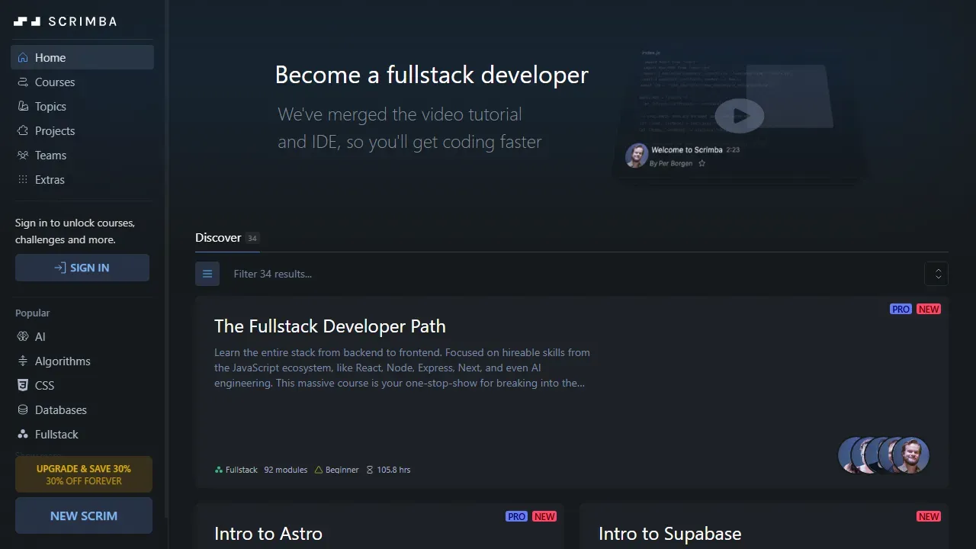Viewport: 976px width, 549px height.
Task: Click the Welcome to Scrimba title
Action: [686, 150]
